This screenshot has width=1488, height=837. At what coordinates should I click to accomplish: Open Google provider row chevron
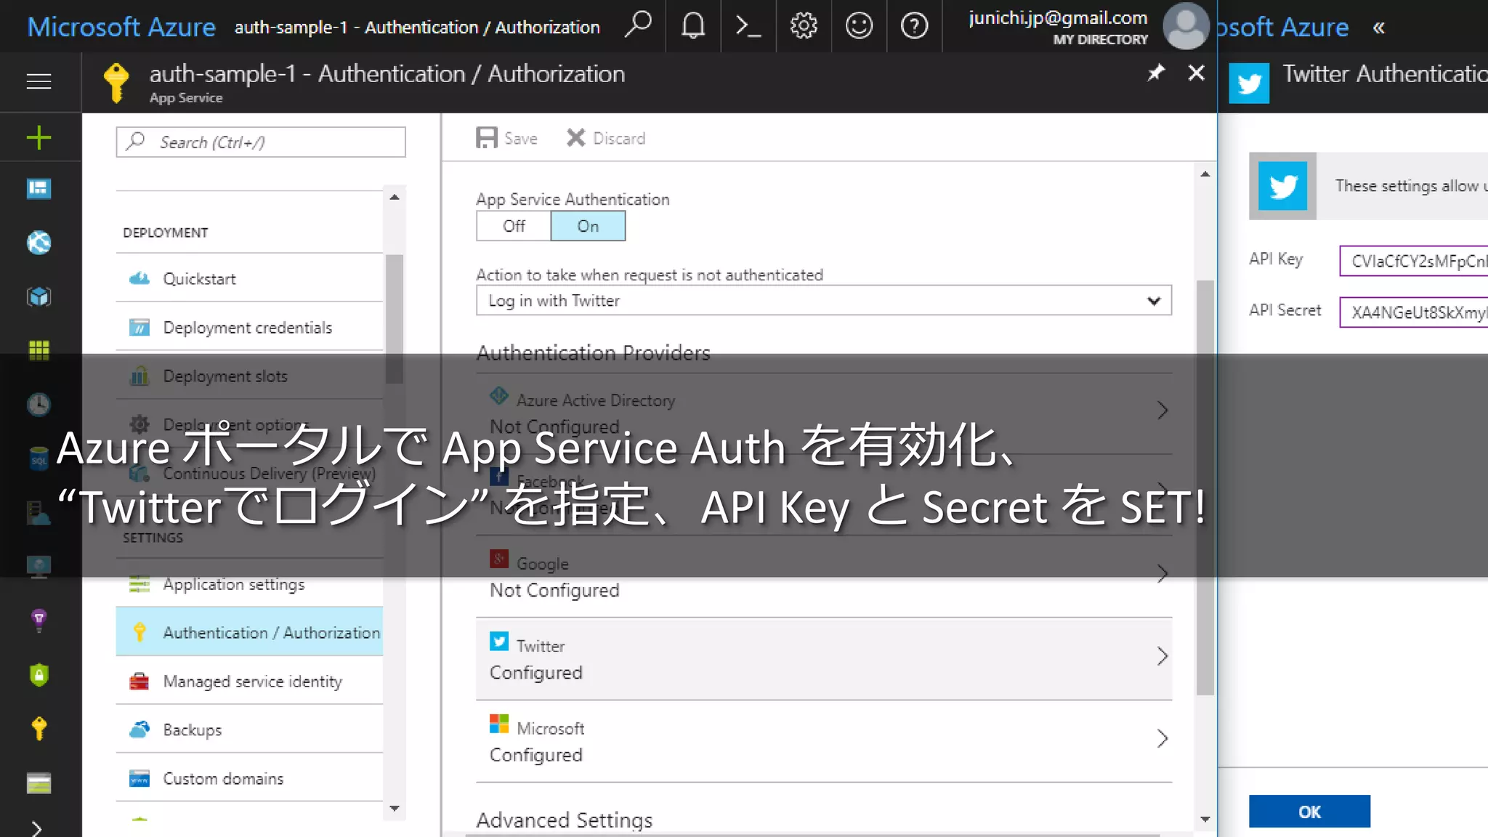tap(1162, 574)
